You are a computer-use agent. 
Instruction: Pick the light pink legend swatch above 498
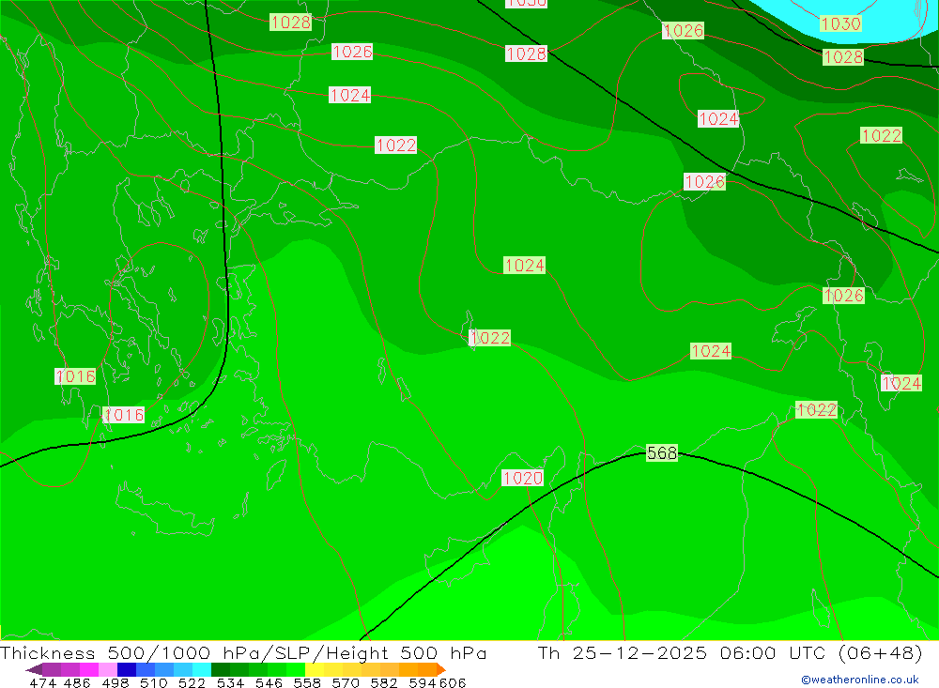107,669
